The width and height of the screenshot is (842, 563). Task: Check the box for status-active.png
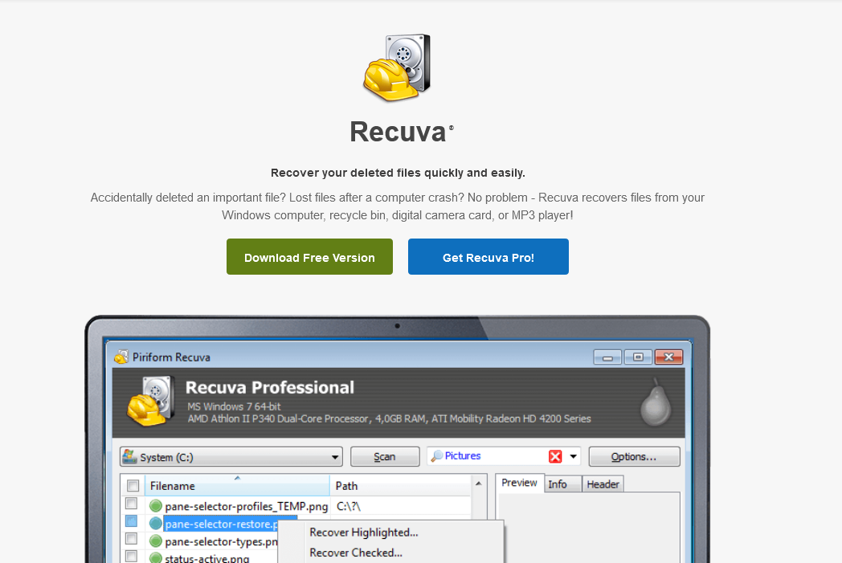tap(131, 556)
